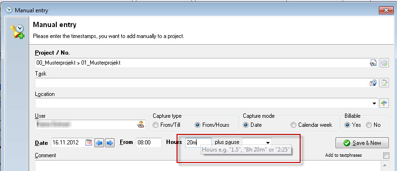Click the Manual entry title bar menu icon
The width and height of the screenshot is (397, 171).
click(9, 10)
